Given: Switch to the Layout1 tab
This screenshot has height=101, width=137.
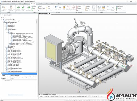Looking at the screenshot, I should (50, 94).
